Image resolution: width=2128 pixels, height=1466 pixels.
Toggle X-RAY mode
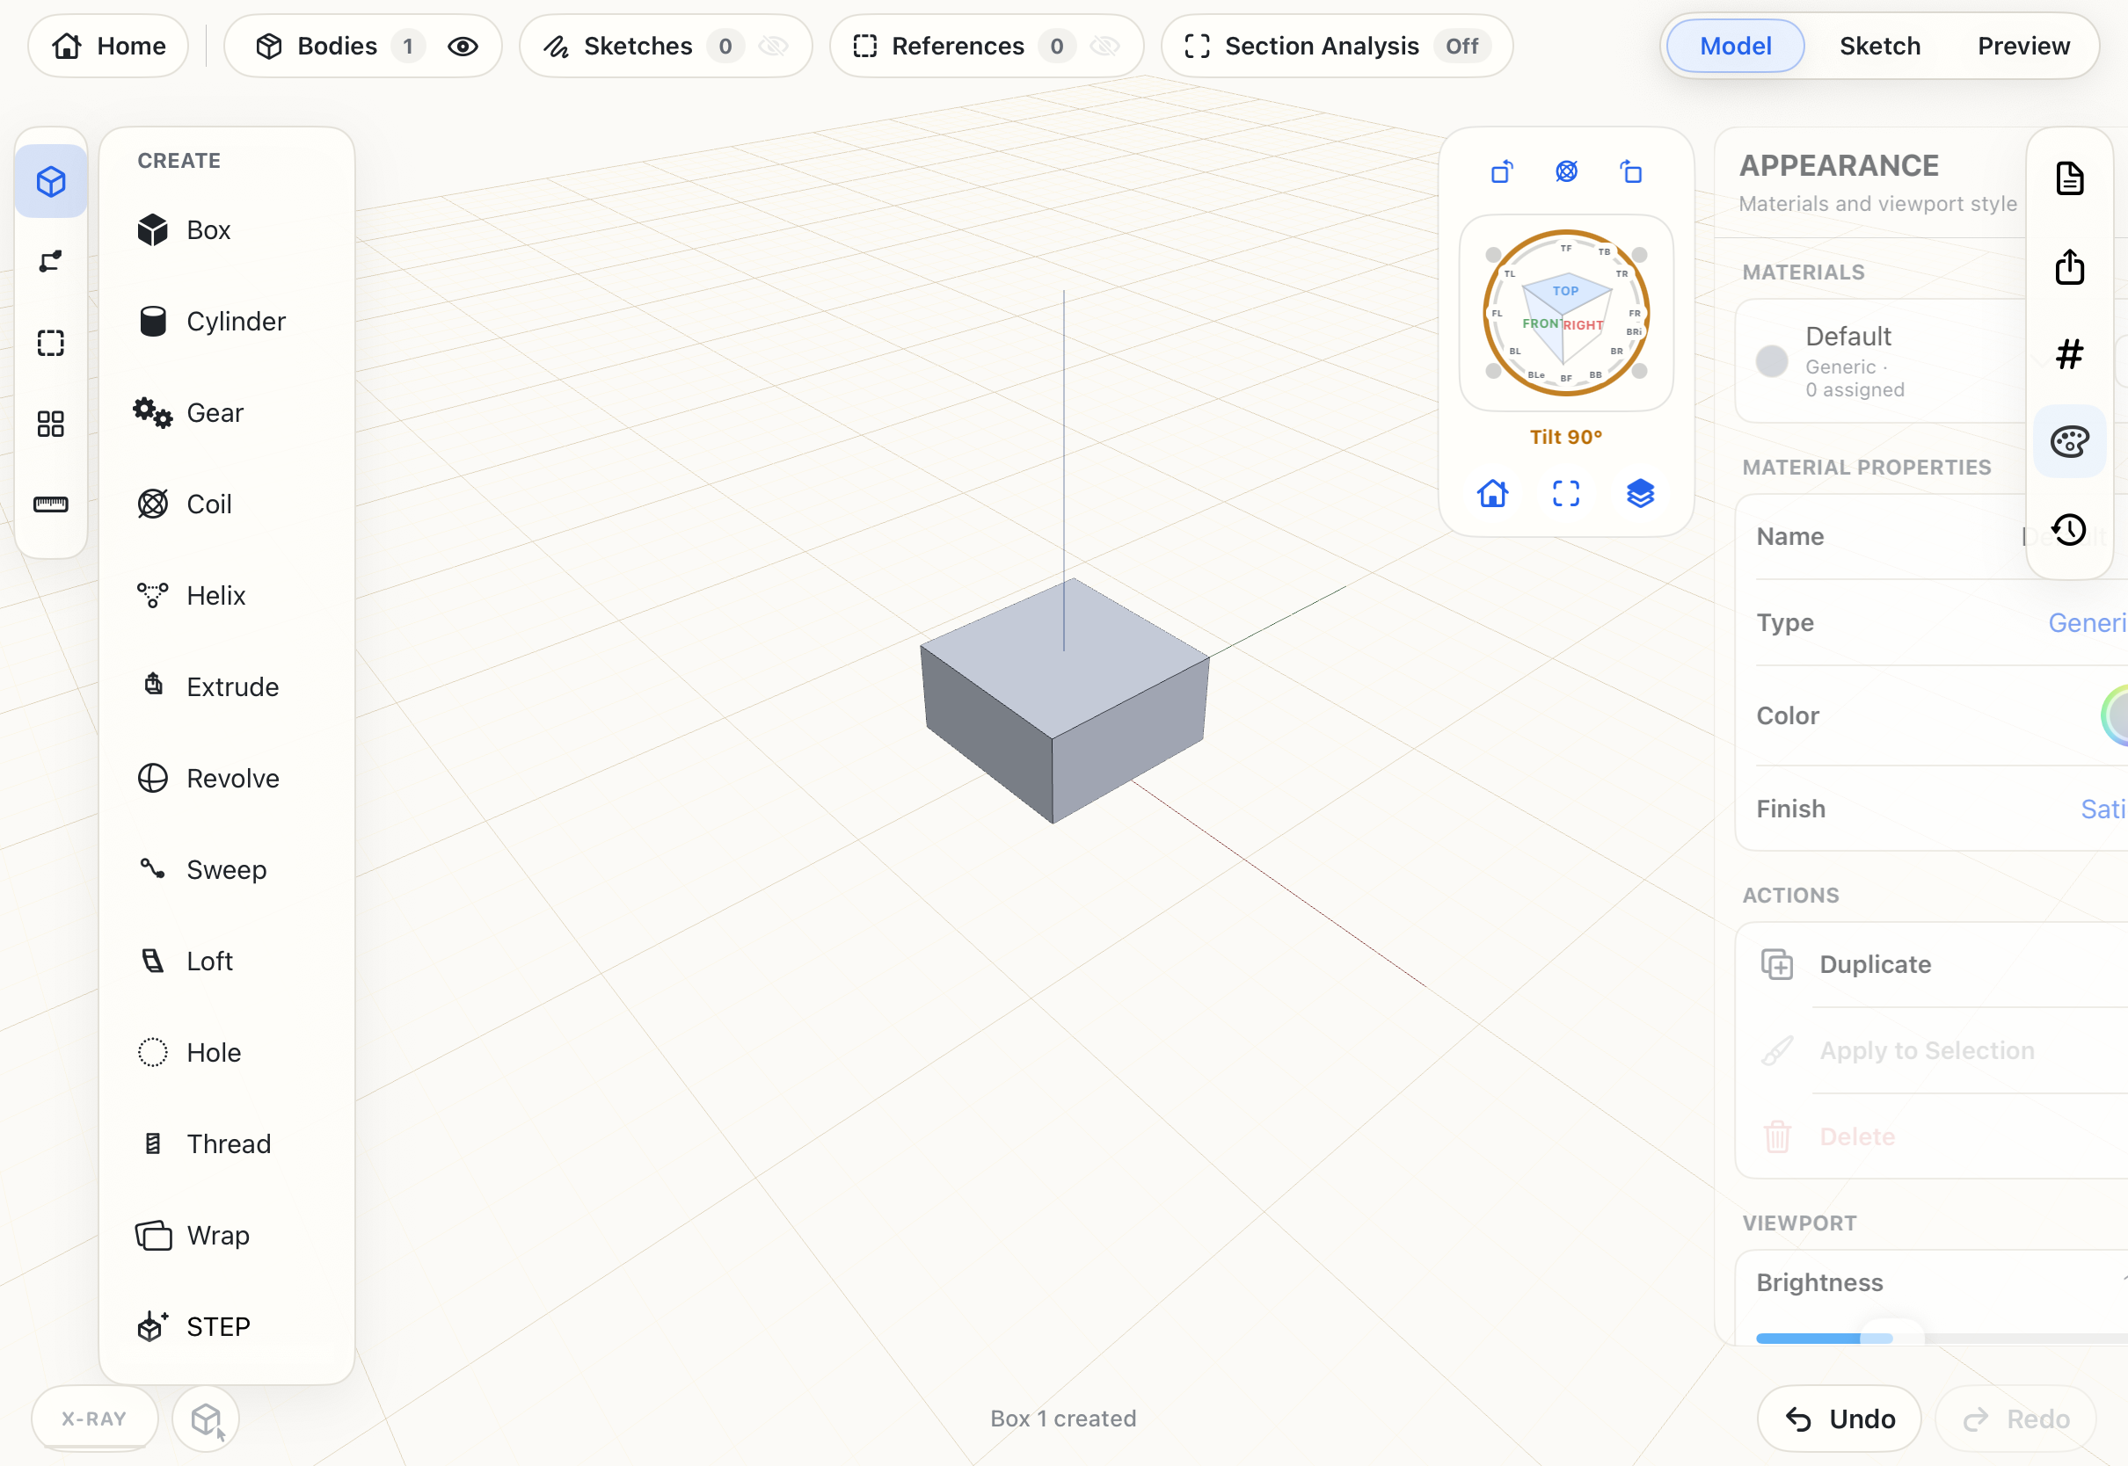pyautogui.click(x=94, y=1419)
